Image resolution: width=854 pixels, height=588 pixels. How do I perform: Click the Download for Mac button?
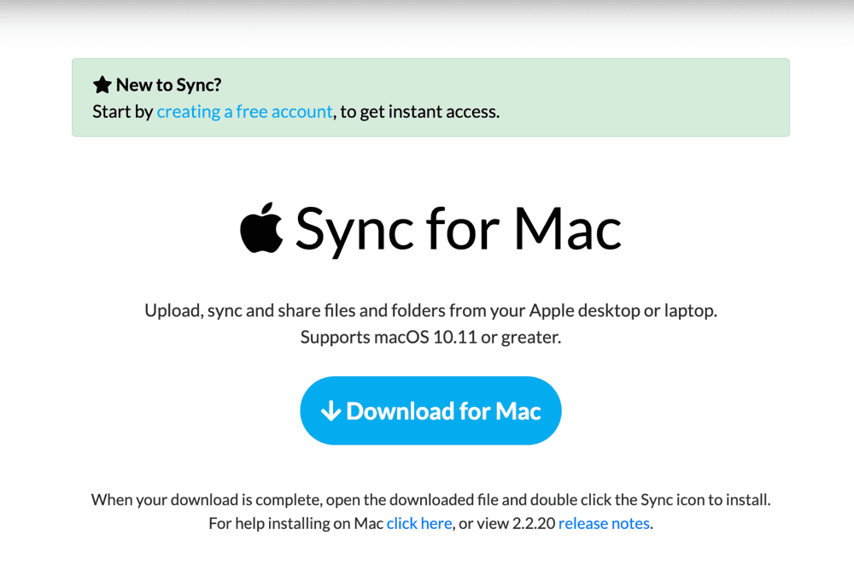(x=430, y=410)
